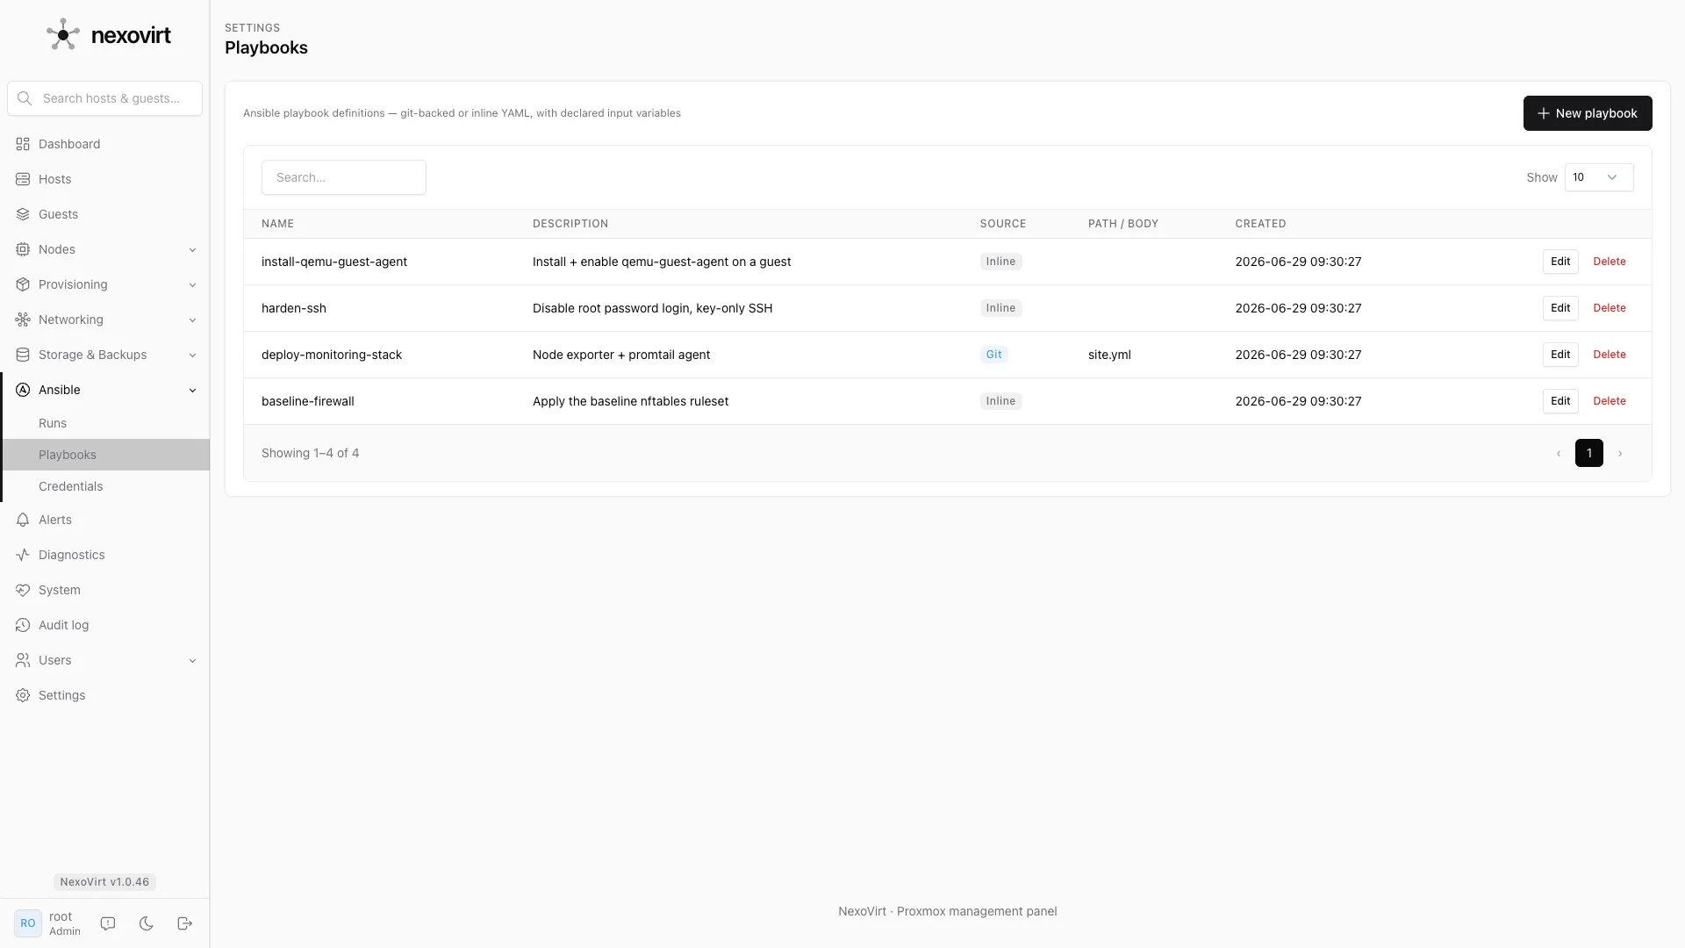Click the magnifier icon in sidebar search

pyautogui.click(x=25, y=98)
